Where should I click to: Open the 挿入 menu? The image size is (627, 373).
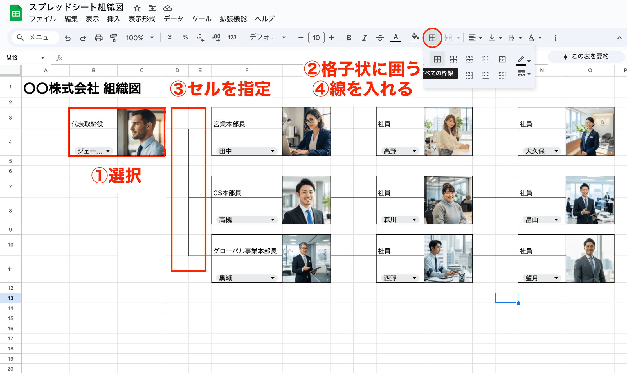(113, 19)
